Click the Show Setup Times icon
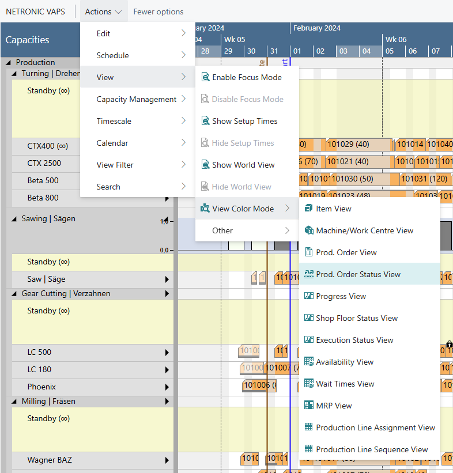This screenshot has width=453, height=473. (205, 121)
